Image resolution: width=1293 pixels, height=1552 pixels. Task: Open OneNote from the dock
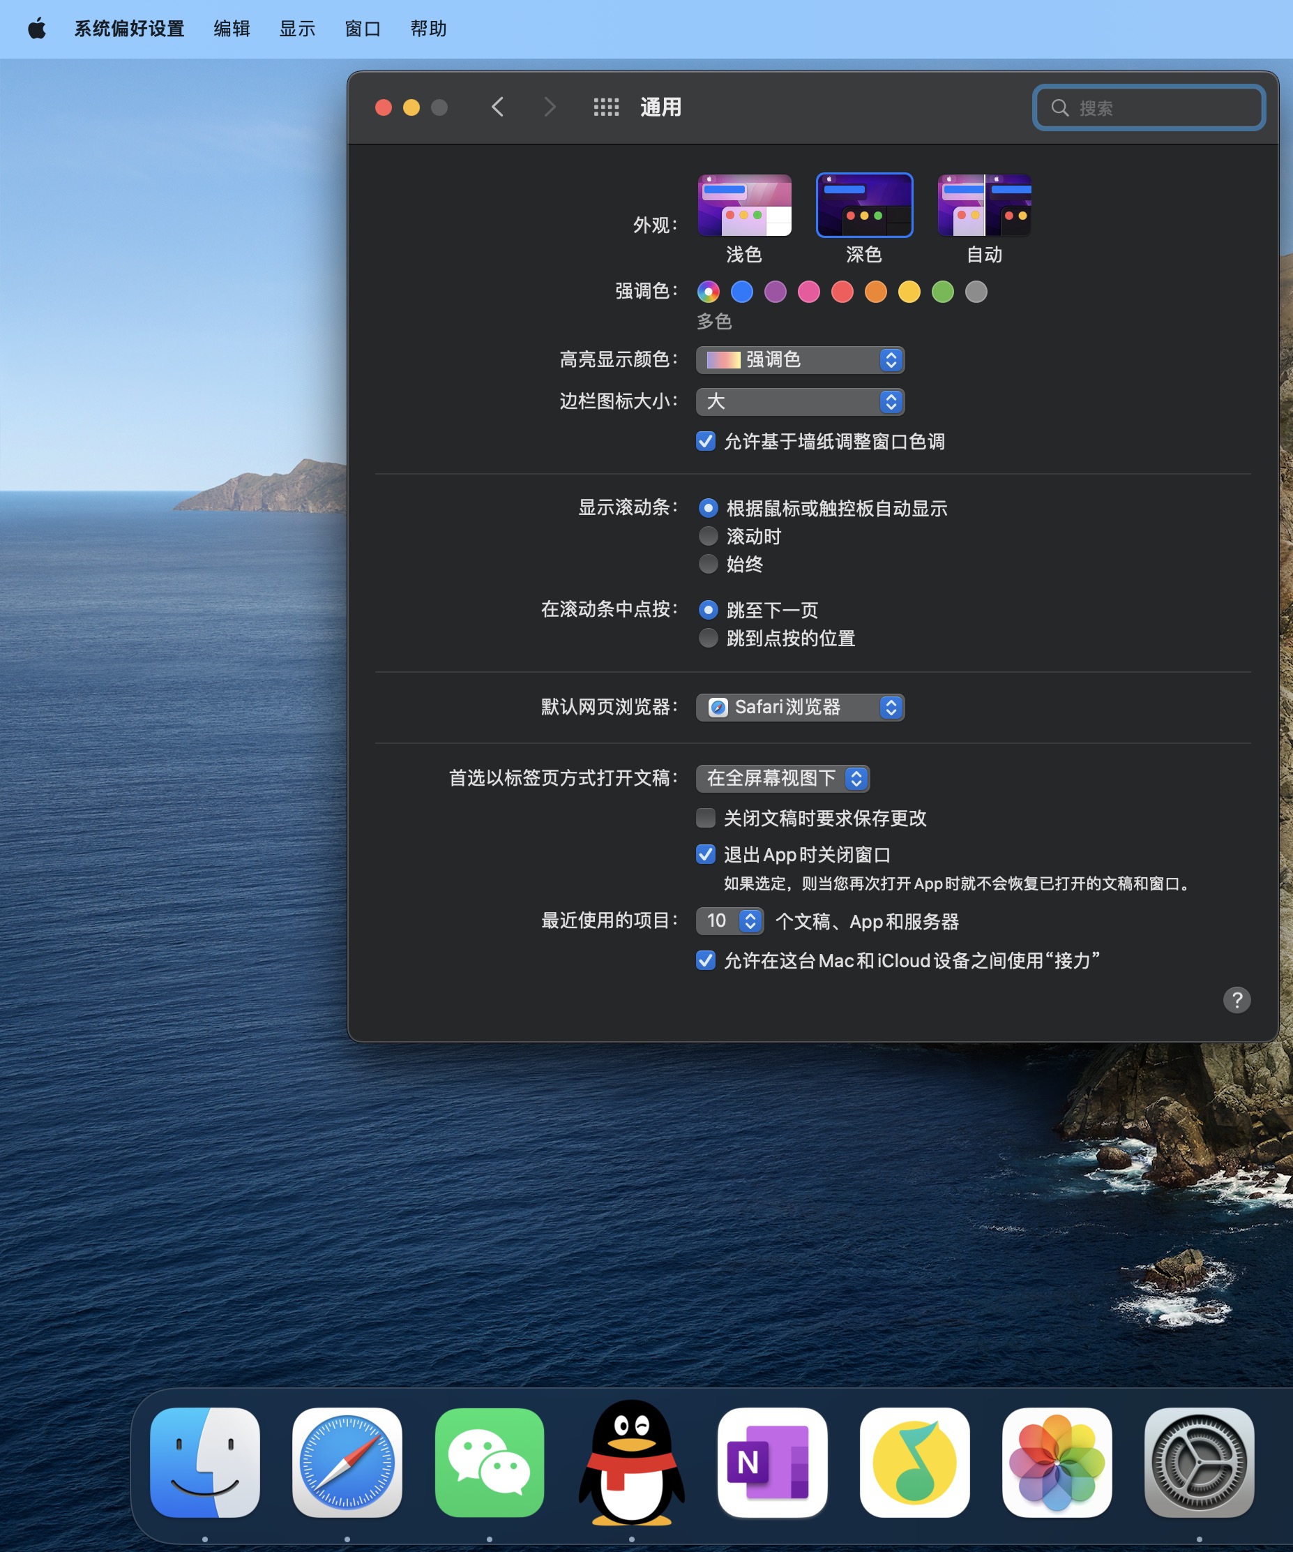point(771,1463)
